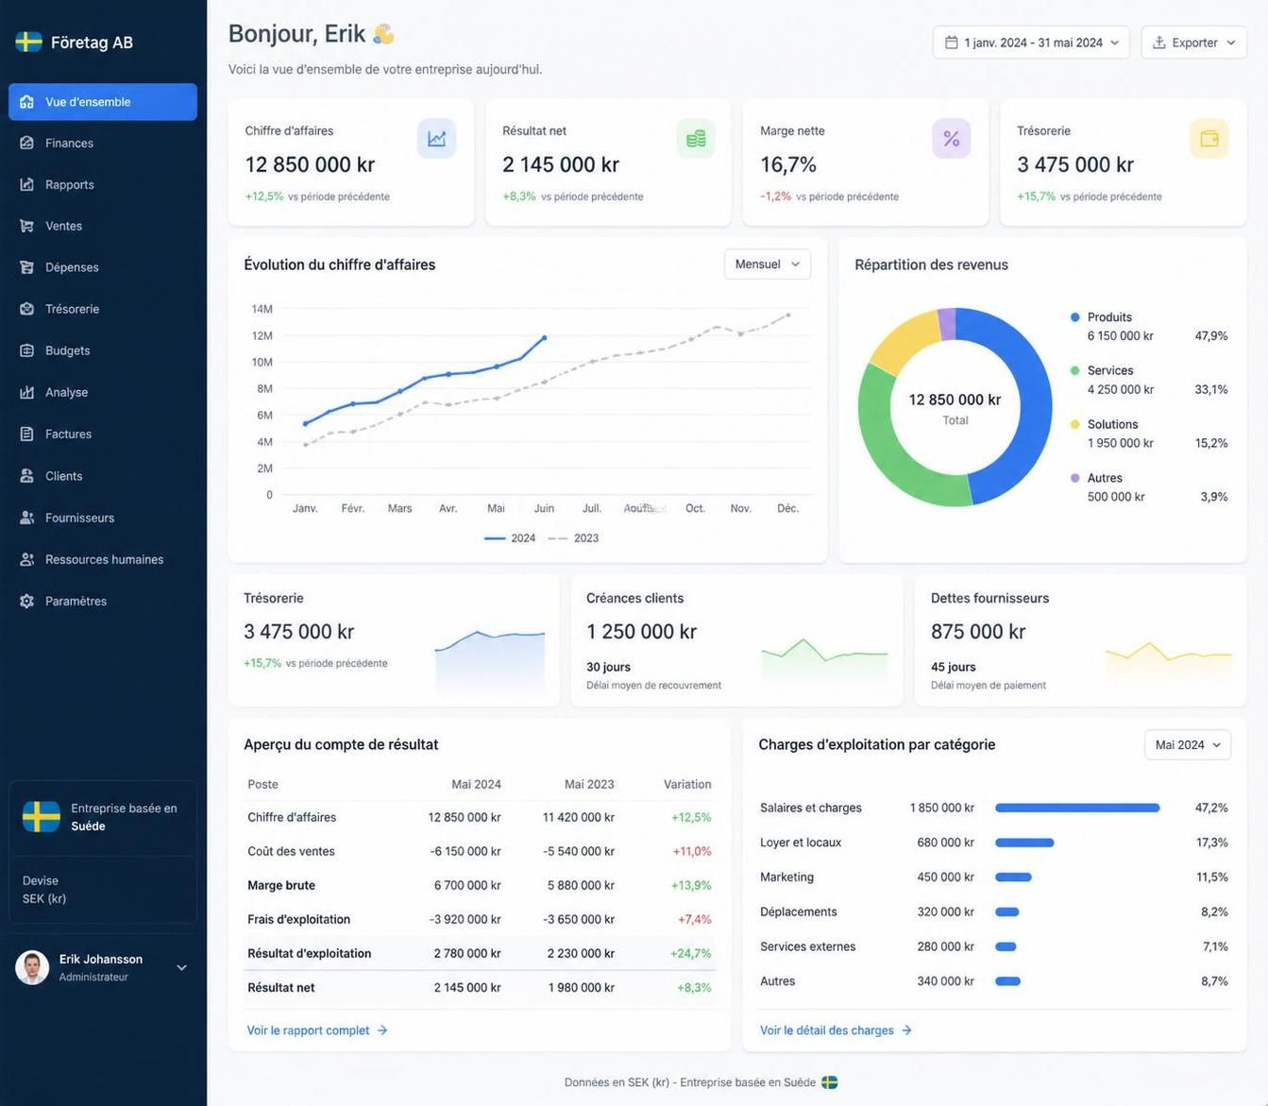Click the Variation column header
This screenshot has height=1106, width=1268.
[687, 785]
